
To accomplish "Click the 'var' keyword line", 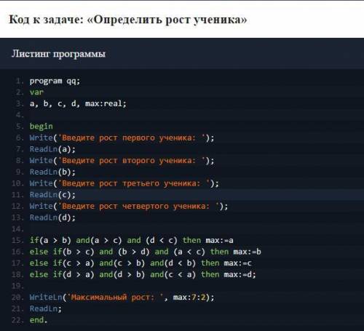I will tap(36, 92).
